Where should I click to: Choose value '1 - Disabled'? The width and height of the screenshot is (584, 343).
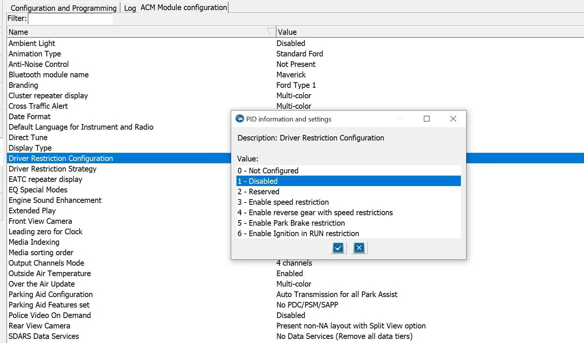point(349,181)
